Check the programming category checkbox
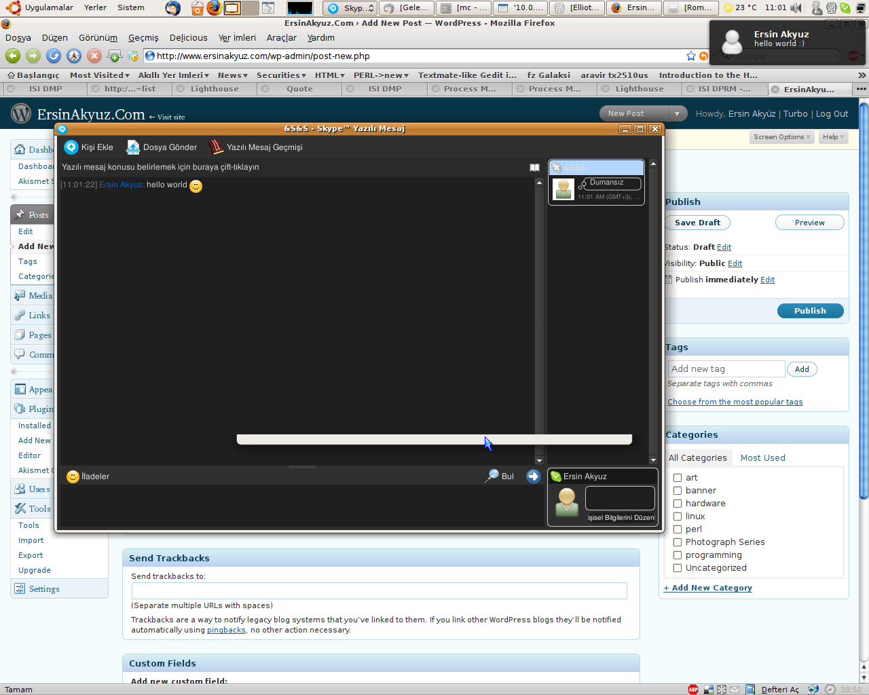This screenshot has width=869, height=695. pos(678,555)
